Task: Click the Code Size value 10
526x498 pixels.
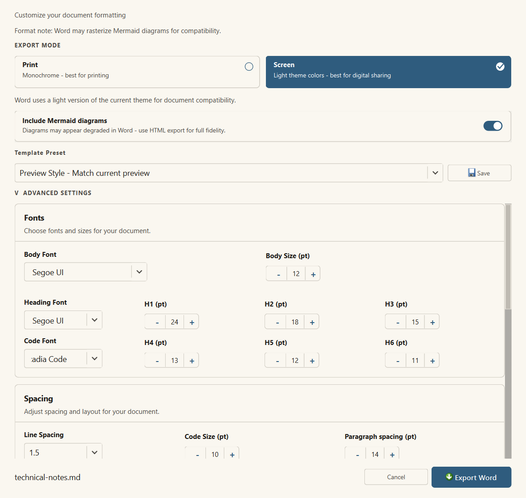Action: [x=215, y=454]
